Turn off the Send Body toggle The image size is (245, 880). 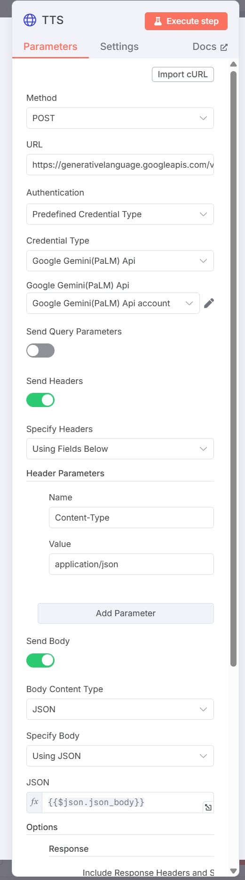coord(40,660)
